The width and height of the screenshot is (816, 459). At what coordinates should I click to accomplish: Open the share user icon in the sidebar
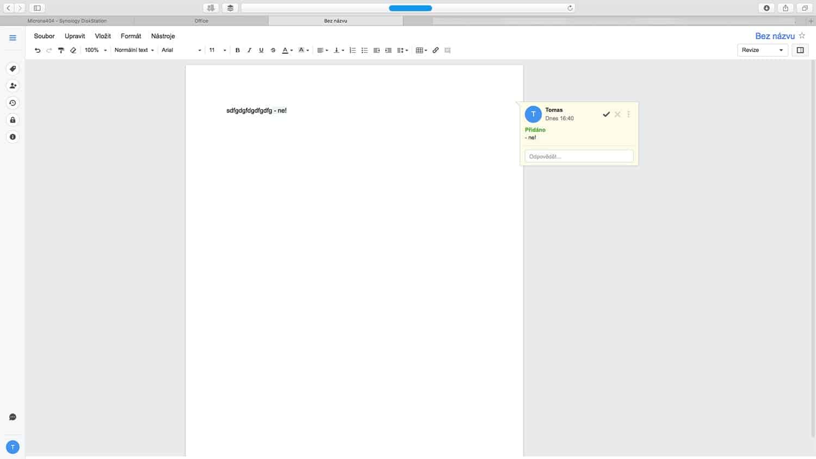pos(13,85)
